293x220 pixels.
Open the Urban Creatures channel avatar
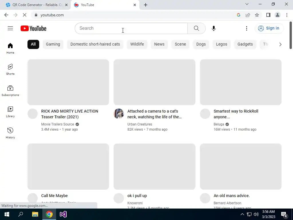pyautogui.click(x=119, y=113)
